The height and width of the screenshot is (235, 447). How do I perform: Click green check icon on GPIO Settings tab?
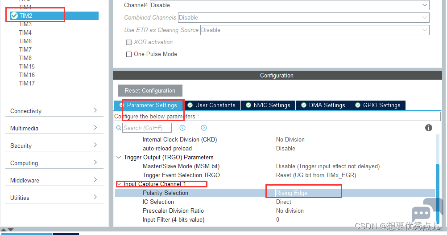click(358, 105)
